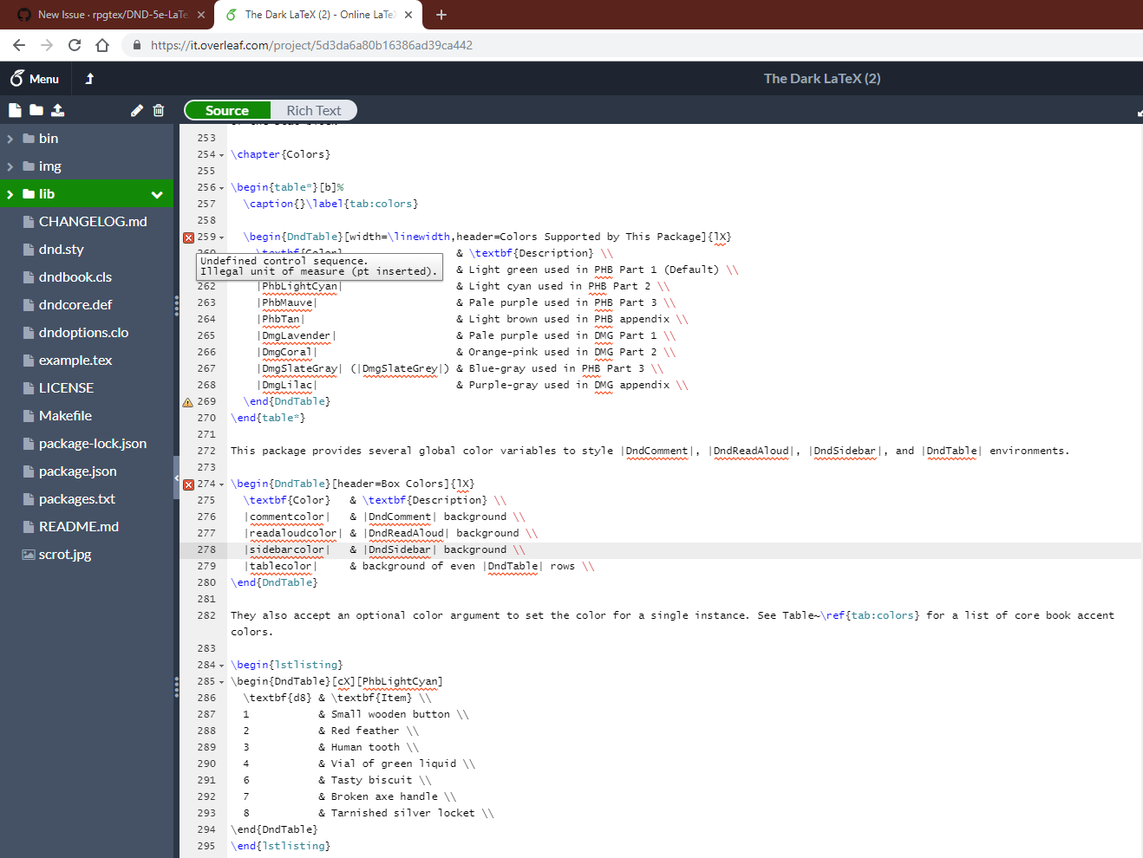Expand the bin folder
Image resolution: width=1143 pixels, height=858 pixels.
(10, 138)
